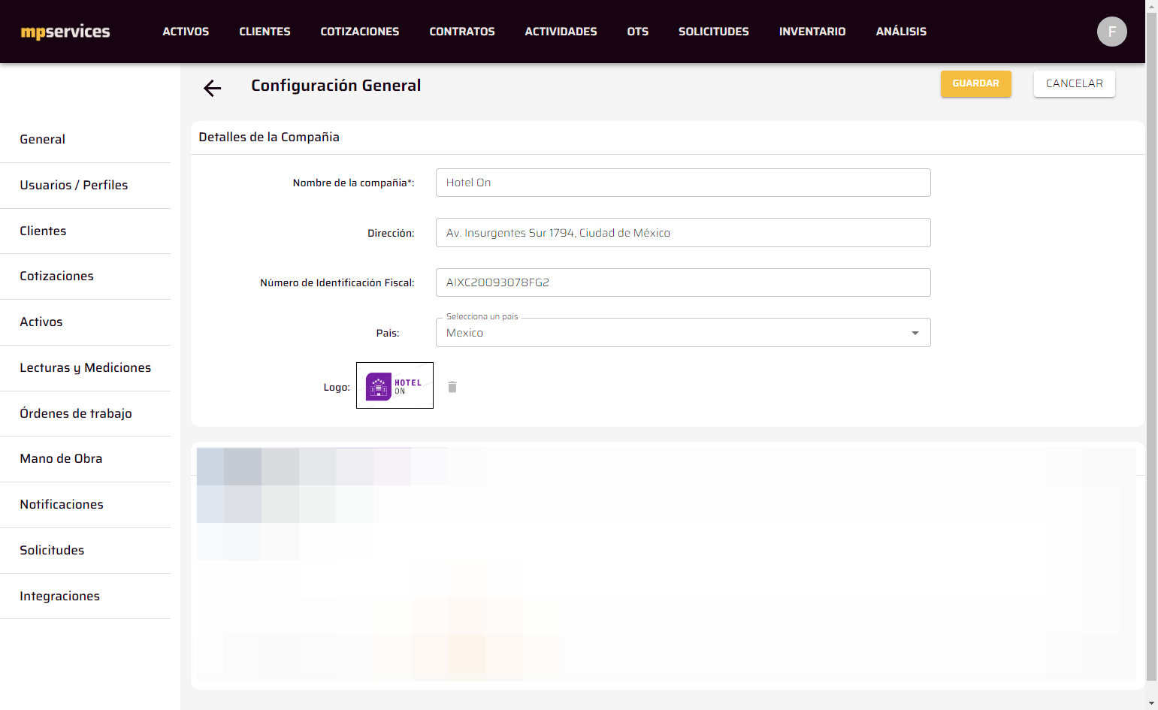Click the mpservices logo
Image resolution: width=1158 pixels, height=710 pixels.
[65, 32]
